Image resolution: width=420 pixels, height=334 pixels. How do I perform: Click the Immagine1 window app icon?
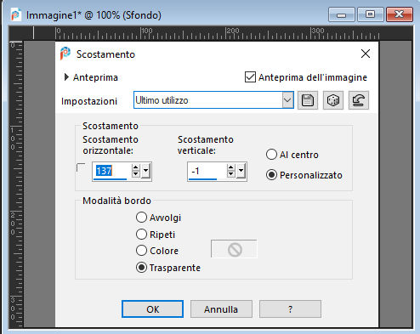16,15
